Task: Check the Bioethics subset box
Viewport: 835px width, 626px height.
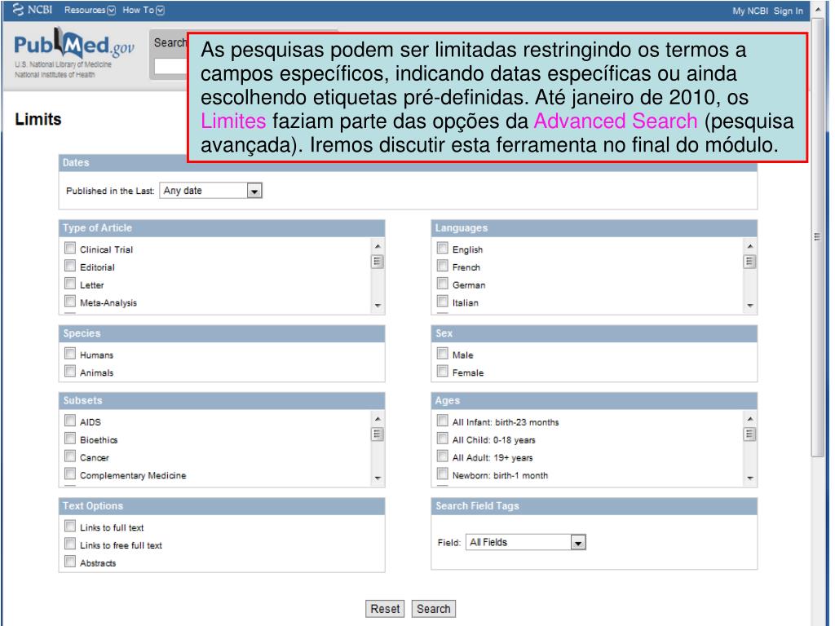Action: [x=70, y=438]
